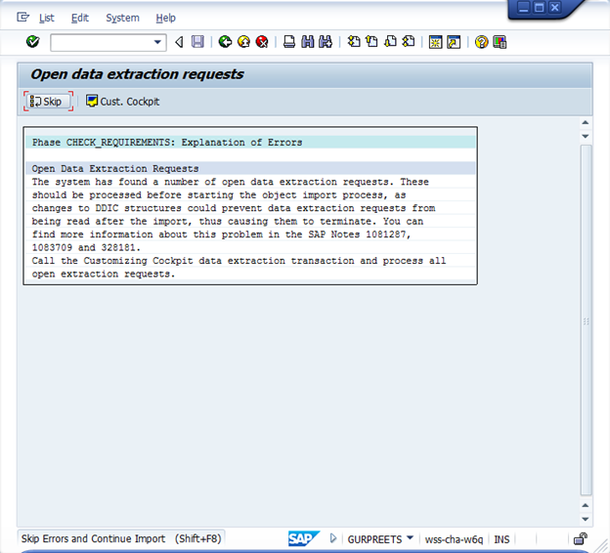
Task: Go to Next Page icon
Action: 390,42
